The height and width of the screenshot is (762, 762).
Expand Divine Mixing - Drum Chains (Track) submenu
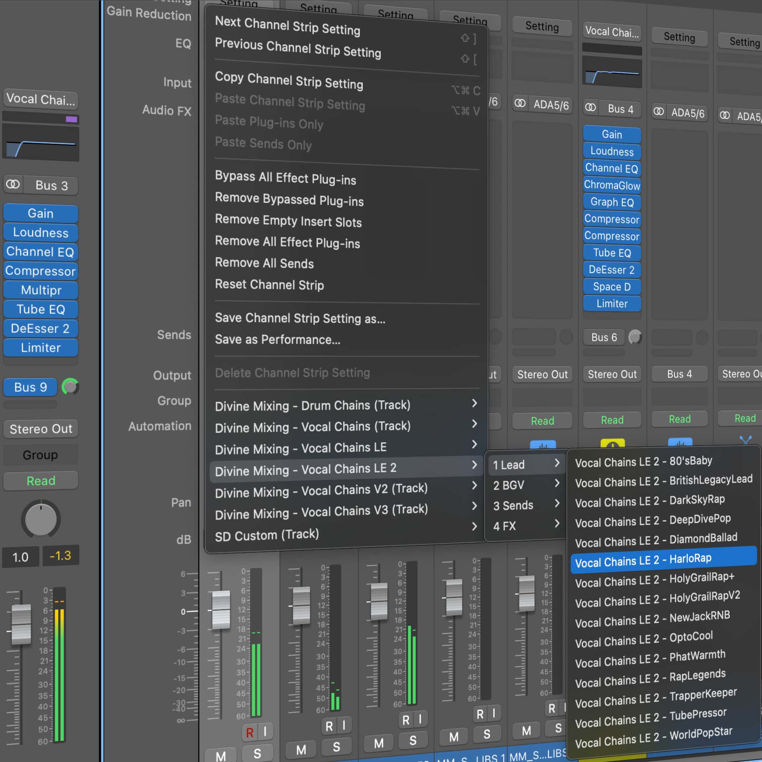346,405
